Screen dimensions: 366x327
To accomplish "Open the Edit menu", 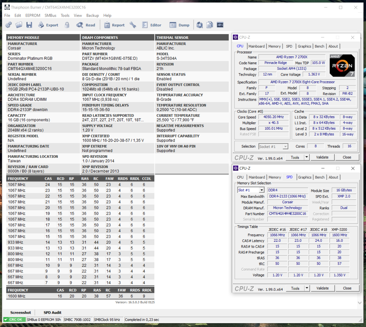I will click(x=18, y=15).
